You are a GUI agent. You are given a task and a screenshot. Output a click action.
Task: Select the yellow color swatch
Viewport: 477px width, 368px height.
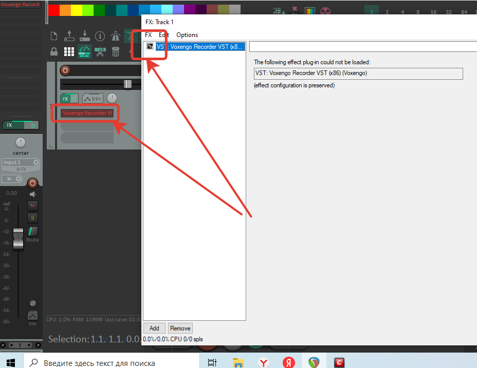[77, 10]
